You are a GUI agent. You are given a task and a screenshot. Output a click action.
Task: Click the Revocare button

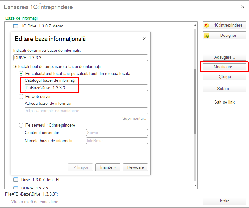(x=135, y=167)
